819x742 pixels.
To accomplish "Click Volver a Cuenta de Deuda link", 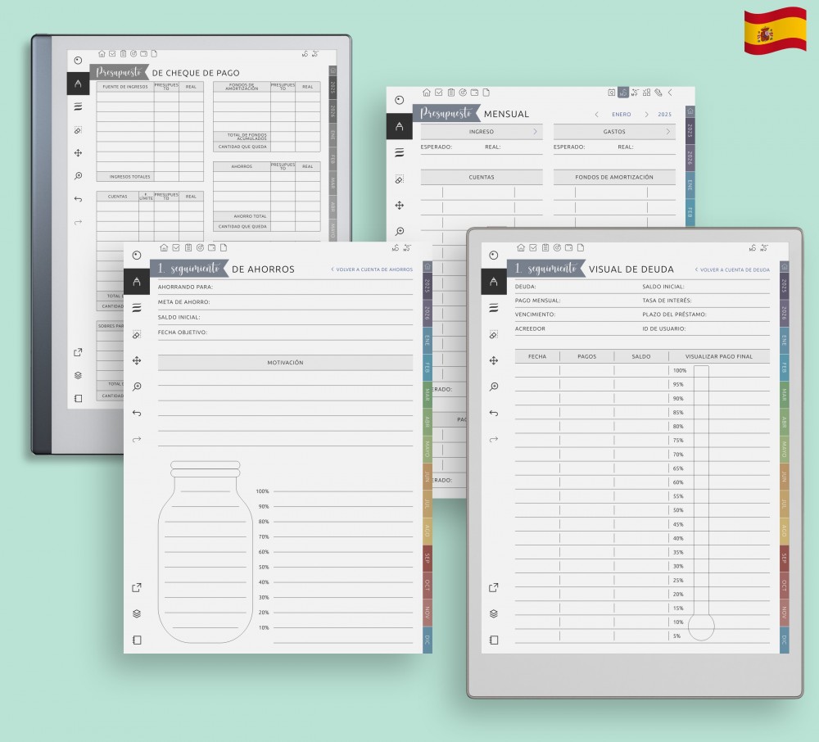I will [x=732, y=270].
